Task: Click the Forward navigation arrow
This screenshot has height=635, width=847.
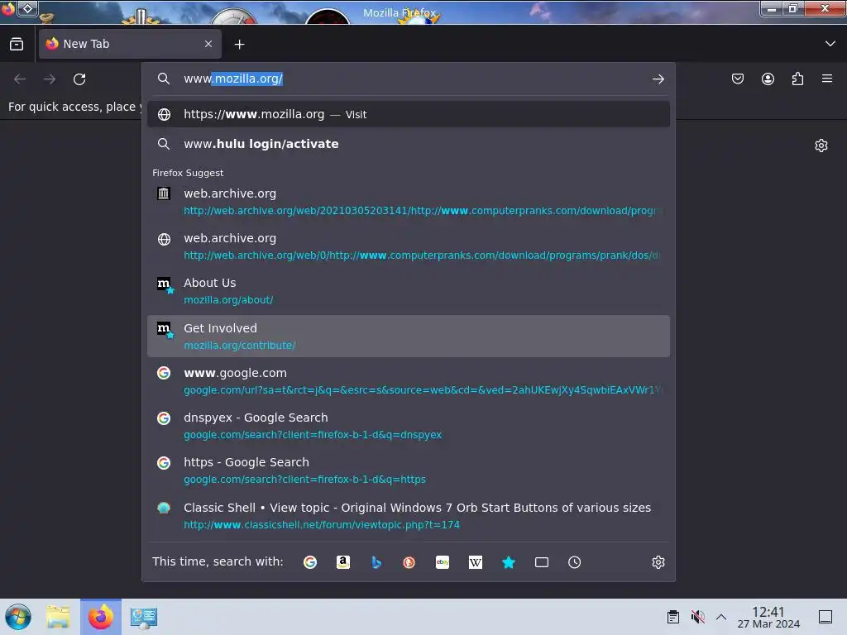Action: (50, 79)
